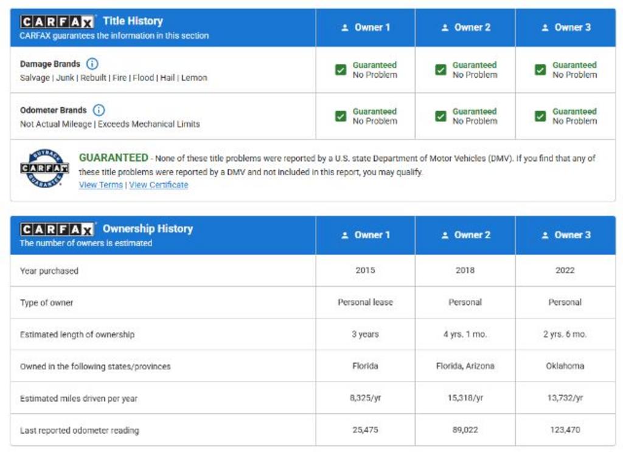Viewport: 623px width, 455px height.
Task: Click 'CARFAX guarantees the information' subtitle
Action: (x=114, y=36)
